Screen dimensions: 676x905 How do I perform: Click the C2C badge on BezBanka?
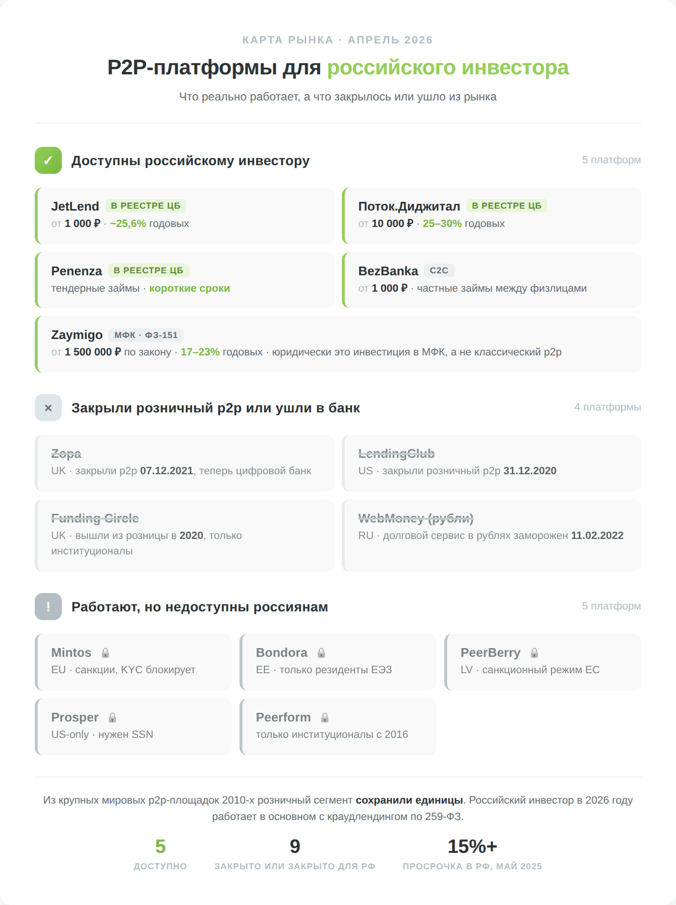point(439,270)
